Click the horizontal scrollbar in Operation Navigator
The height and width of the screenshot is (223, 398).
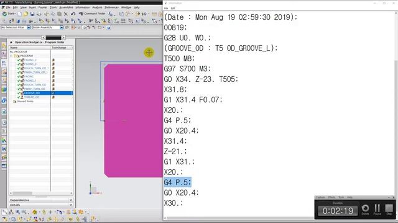(x=22, y=193)
